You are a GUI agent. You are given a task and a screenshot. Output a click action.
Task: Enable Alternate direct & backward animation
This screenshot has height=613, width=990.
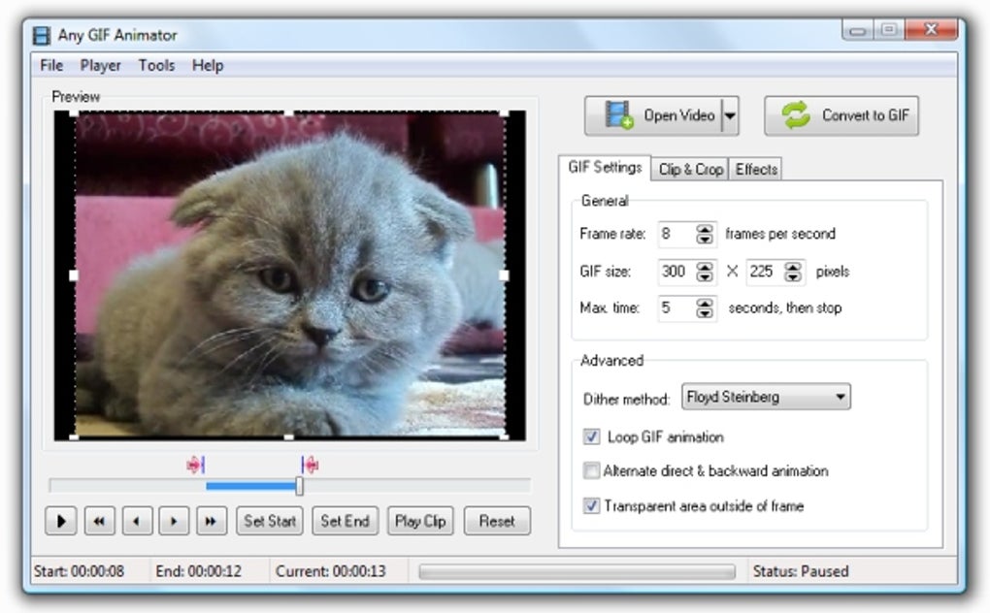pos(592,470)
